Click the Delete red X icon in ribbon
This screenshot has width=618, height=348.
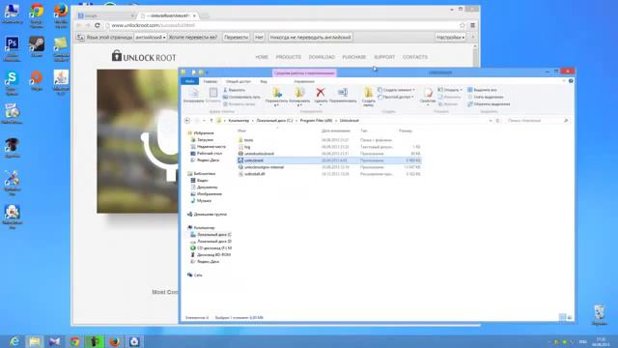(x=321, y=93)
